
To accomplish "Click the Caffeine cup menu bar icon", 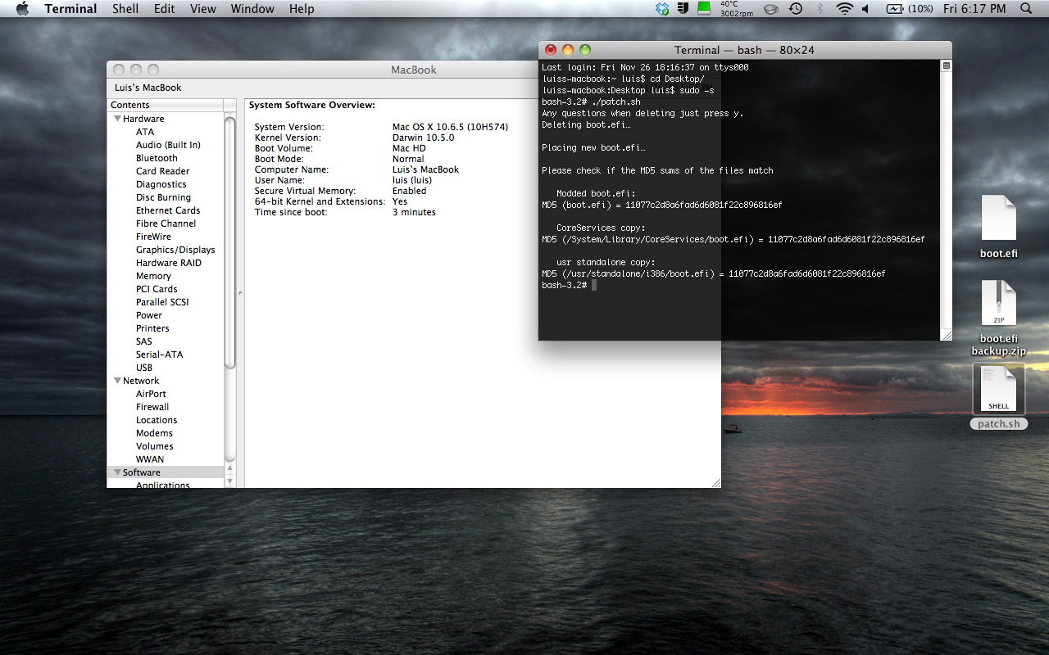I will coord(771,9).
